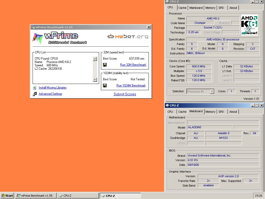Close the lower CPU-Z window
This screenshot has width=265, height=199.
pos(261,105)
